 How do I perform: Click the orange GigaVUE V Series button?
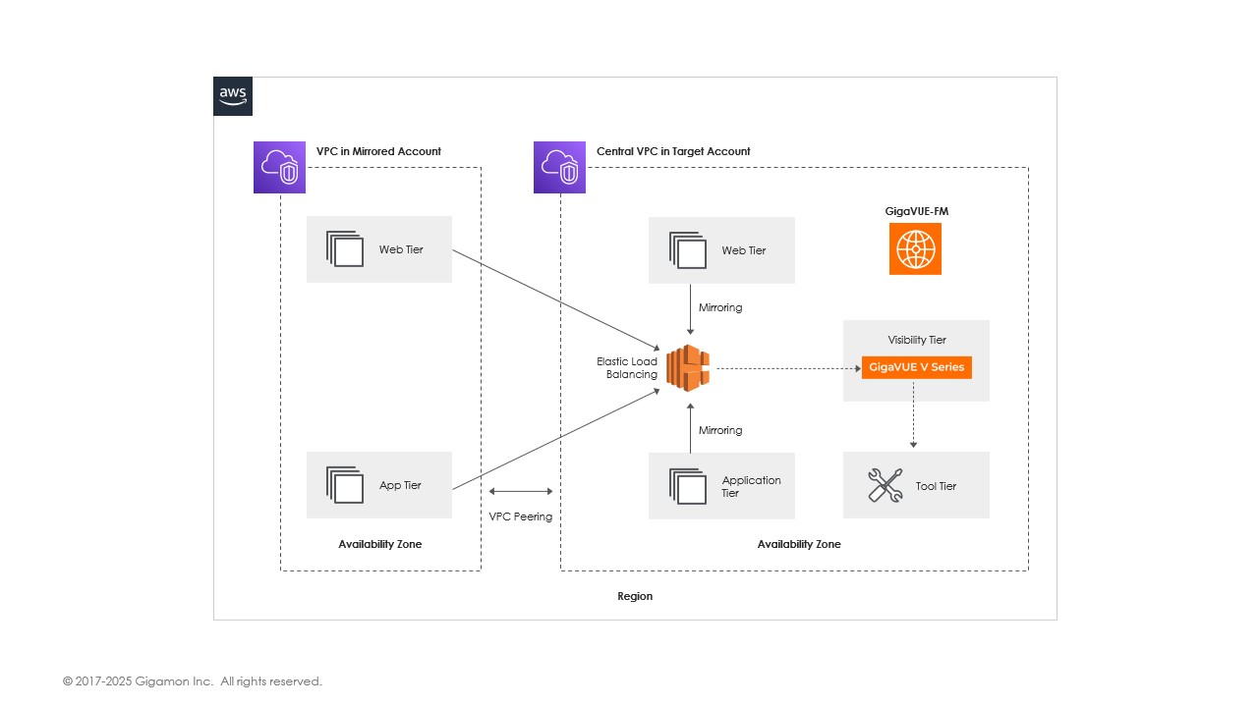tap(916, 367)
